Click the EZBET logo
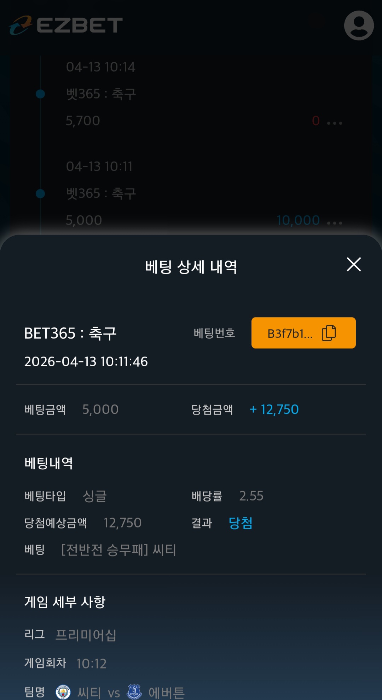This screenshot has height=700, width=382. (66, 25)
